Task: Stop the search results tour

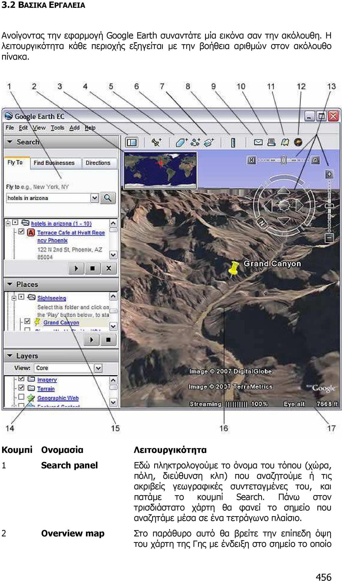Action: point(92,268)
